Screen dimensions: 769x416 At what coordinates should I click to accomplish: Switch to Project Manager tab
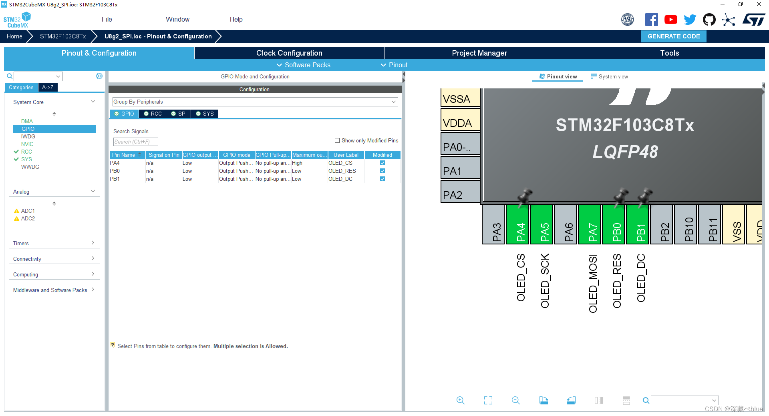click(x=479, y=53)
